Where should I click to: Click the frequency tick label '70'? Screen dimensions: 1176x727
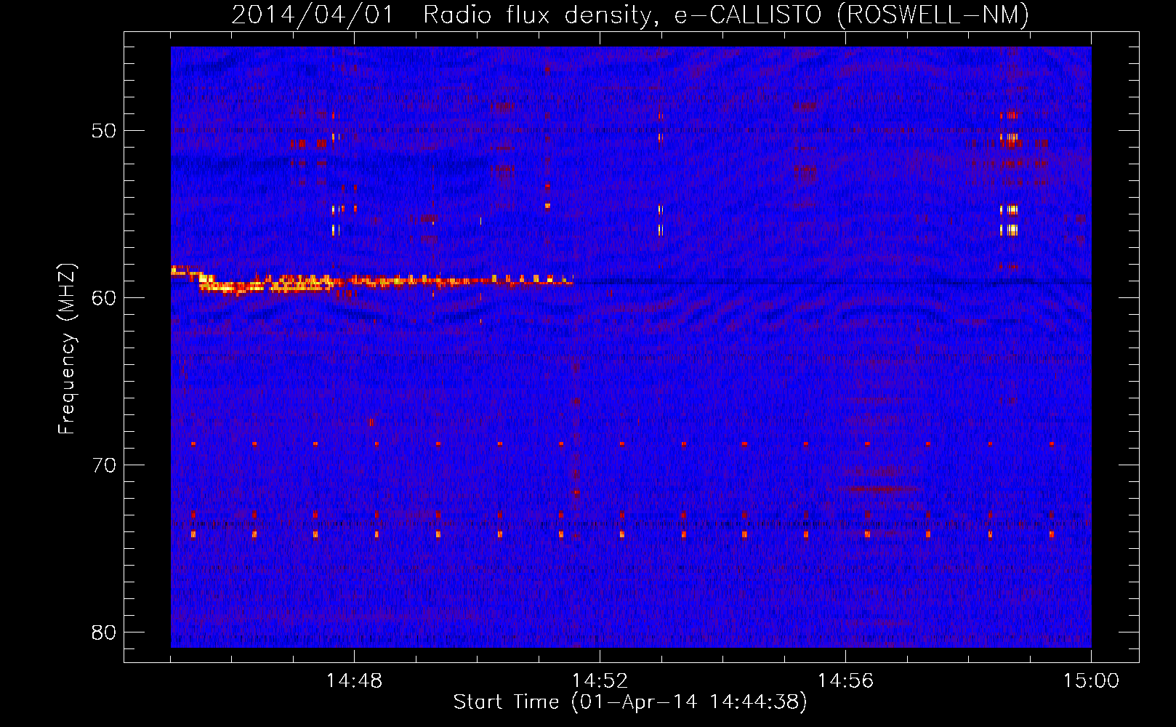tap(104, 465)
